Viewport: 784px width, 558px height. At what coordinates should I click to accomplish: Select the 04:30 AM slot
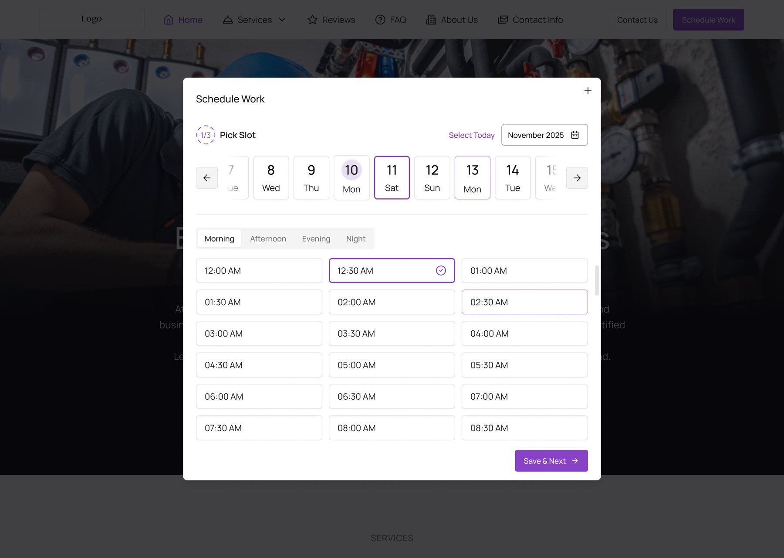click(259, 365)
